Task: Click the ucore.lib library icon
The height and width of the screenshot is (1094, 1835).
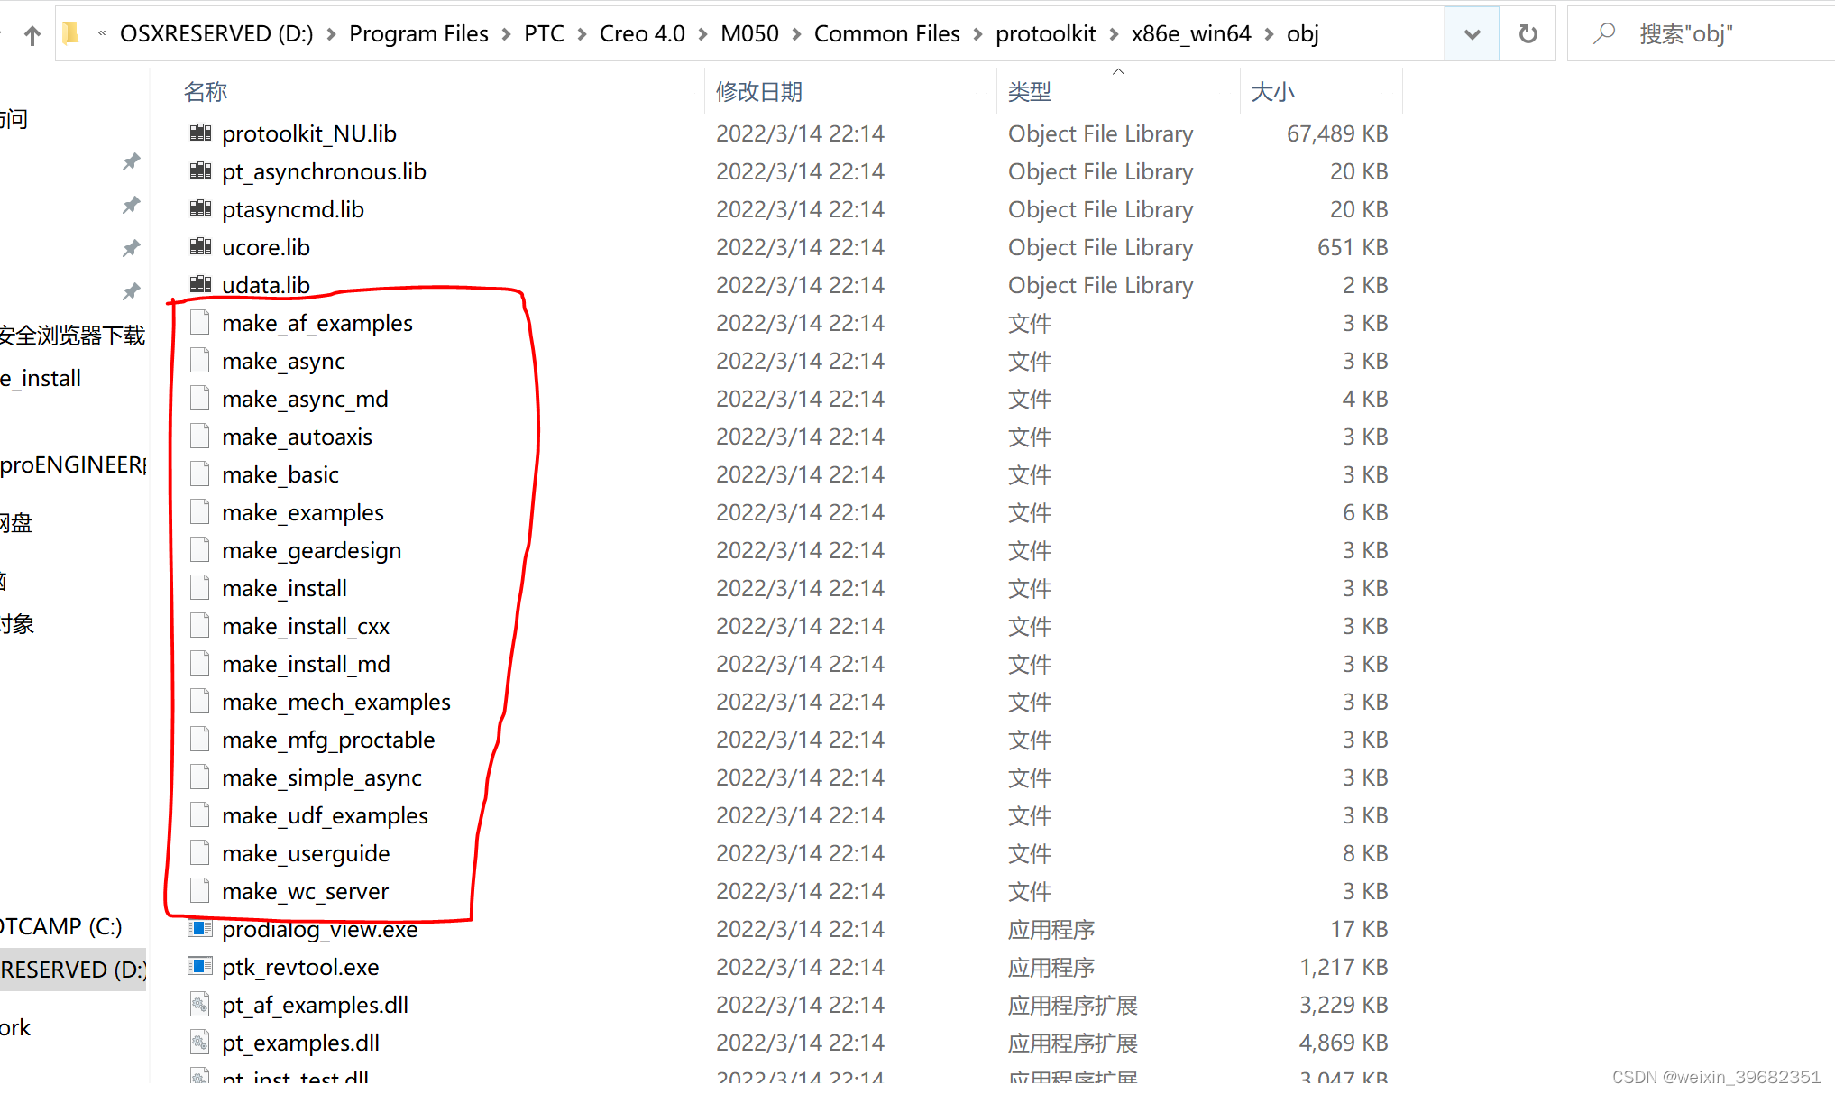Action: coord(202,247)
